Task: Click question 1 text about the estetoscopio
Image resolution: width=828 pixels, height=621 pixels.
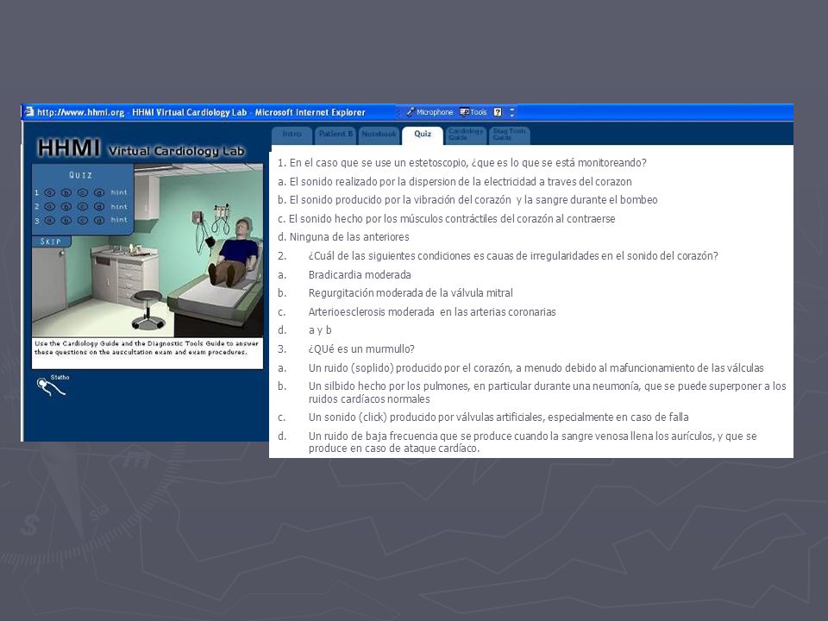Action: click(x=462, y=163)
